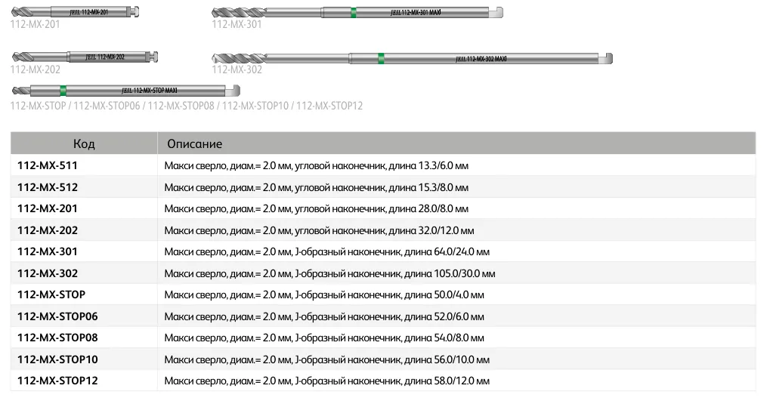
Task: Click the 112-MX-STOP10 code in the table
Action: (57, 359)
